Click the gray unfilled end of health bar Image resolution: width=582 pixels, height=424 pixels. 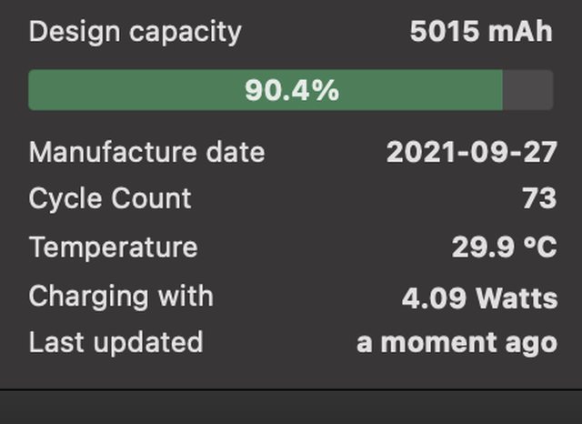click(x=528, y=90)
